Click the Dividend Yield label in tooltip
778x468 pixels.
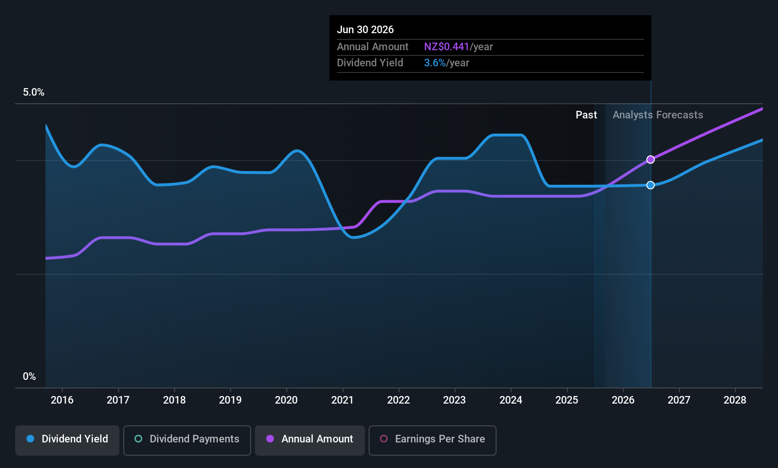(370, 63)
